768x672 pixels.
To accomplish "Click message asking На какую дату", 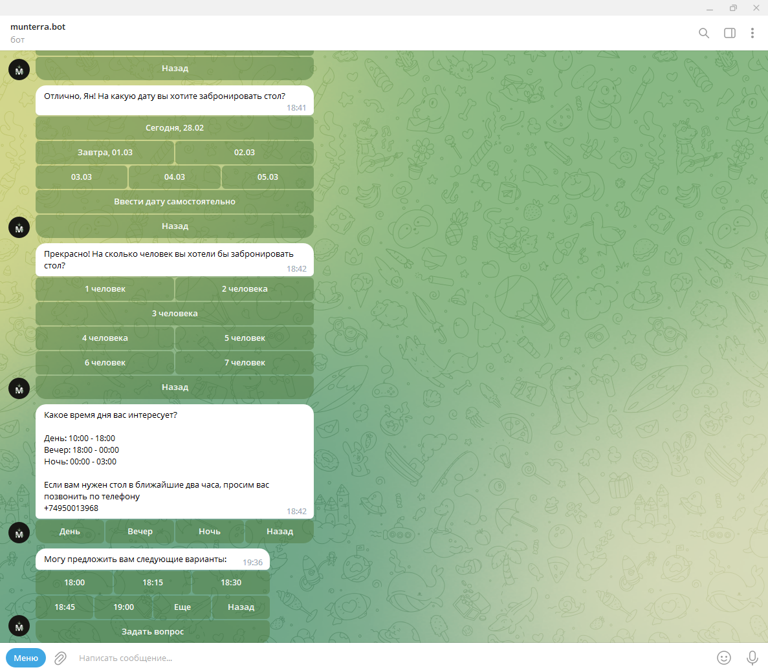I will (x=174, y=100).
